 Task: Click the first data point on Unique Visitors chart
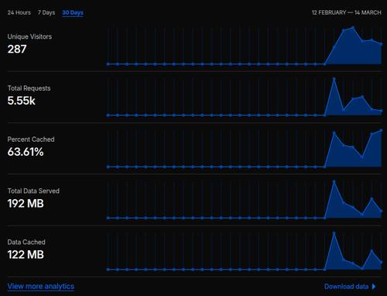pos(108,64)
